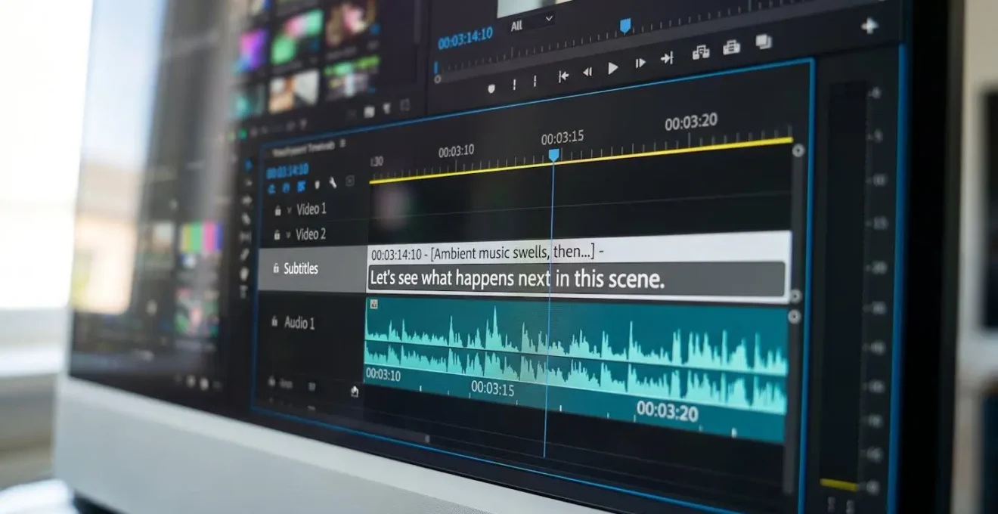Toggle the first blue icon under timeline timecode
The width and height of the screenshot is (998, 514).
click(271, 187)
